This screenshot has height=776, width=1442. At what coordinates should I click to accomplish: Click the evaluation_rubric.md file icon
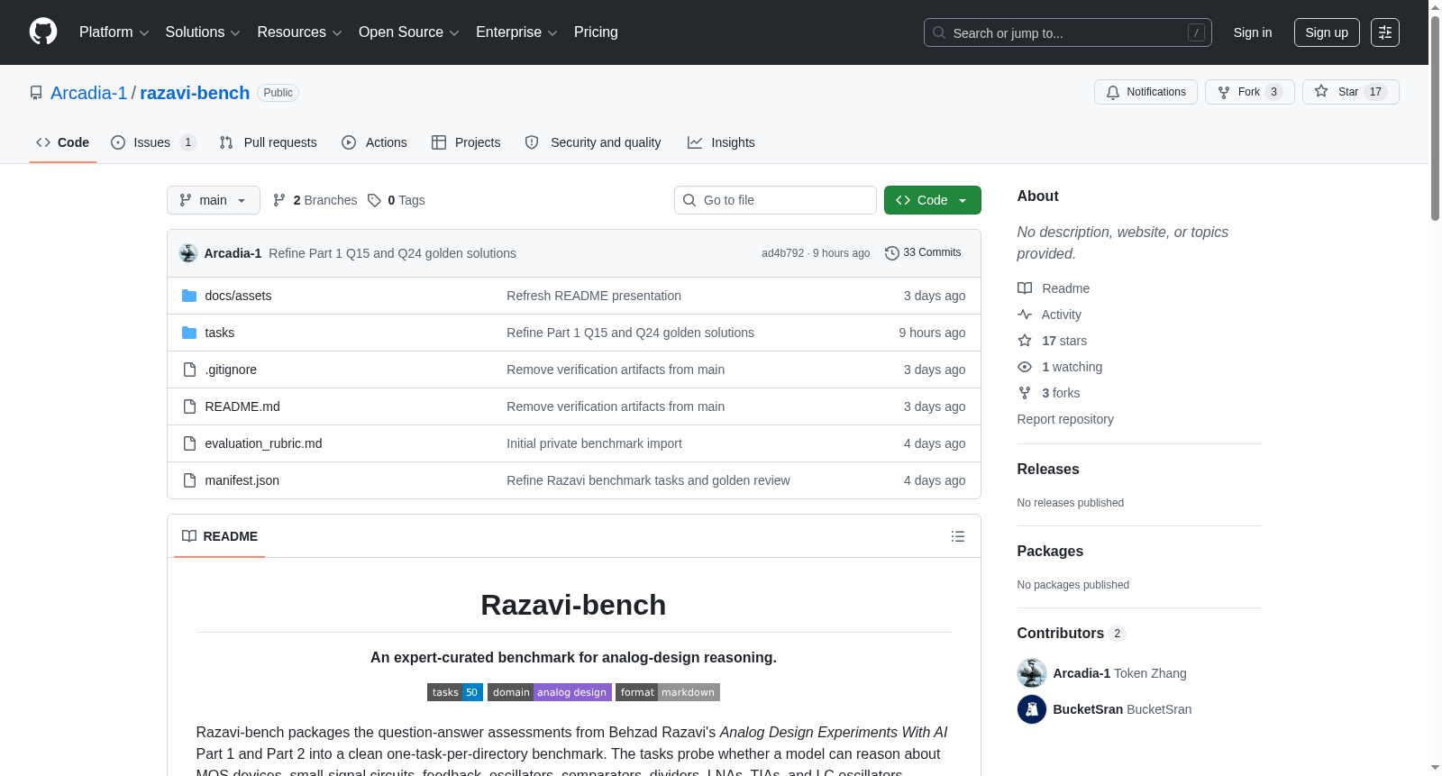(x=189, y=443)
